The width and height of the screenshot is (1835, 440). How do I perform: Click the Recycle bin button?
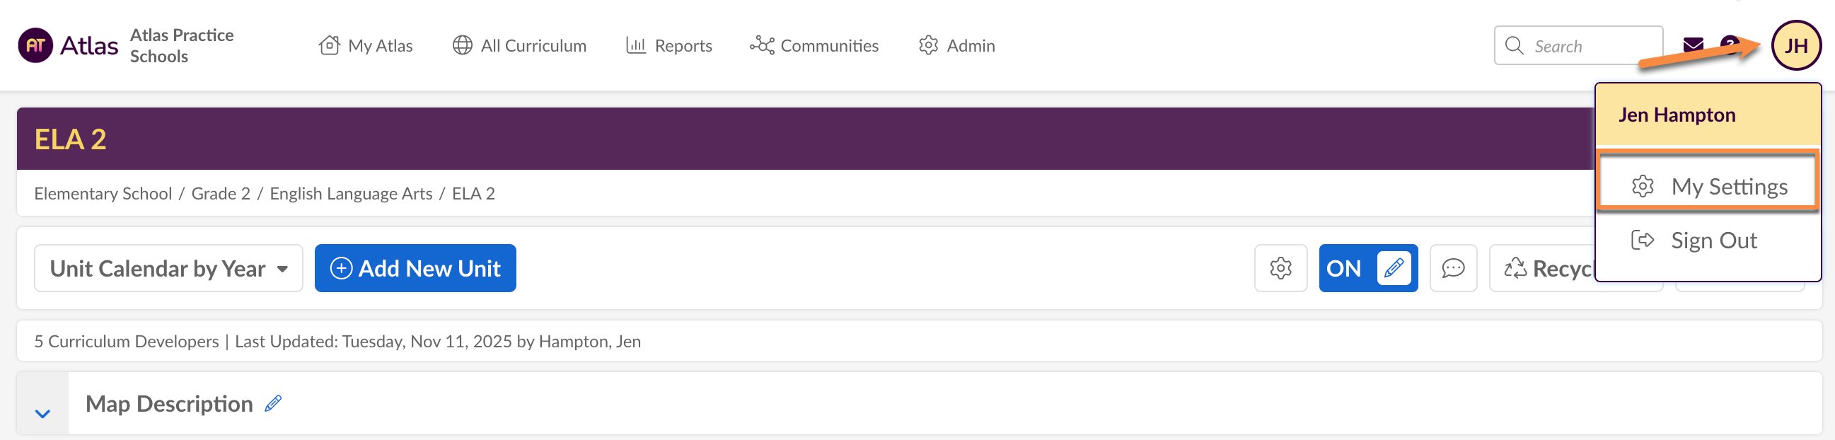click(x=1547, y=268)
